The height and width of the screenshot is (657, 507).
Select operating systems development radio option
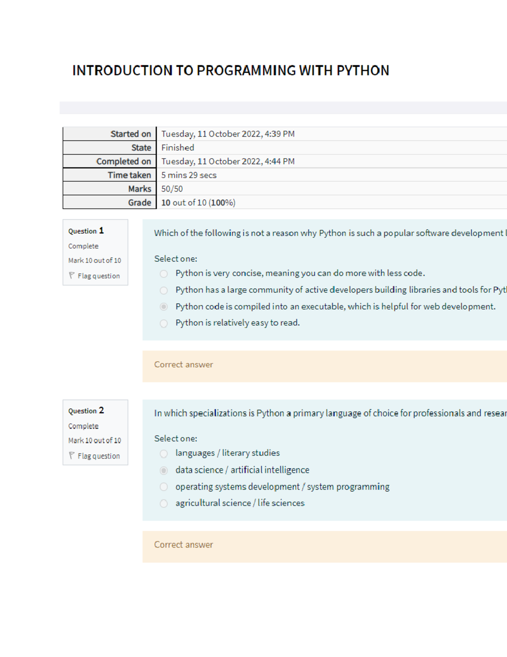[x=164, y=487]
